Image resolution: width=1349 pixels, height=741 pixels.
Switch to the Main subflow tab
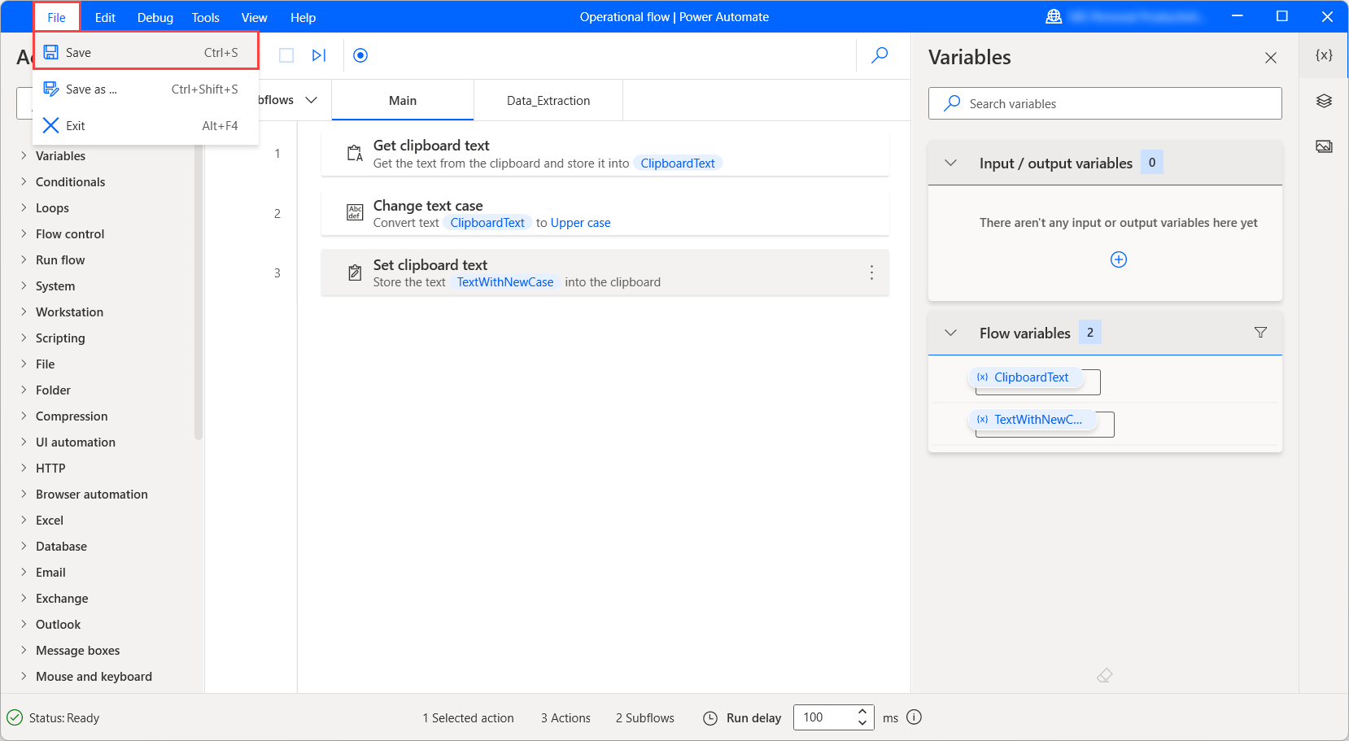click(403, 100)
